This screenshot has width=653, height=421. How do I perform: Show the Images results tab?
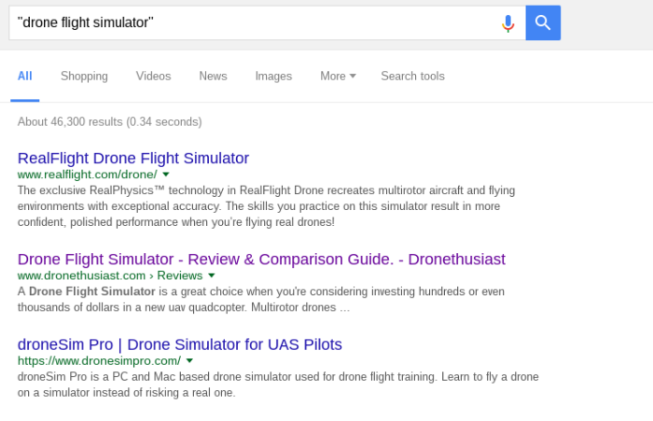pyautogui.click(x=273, y=77)
